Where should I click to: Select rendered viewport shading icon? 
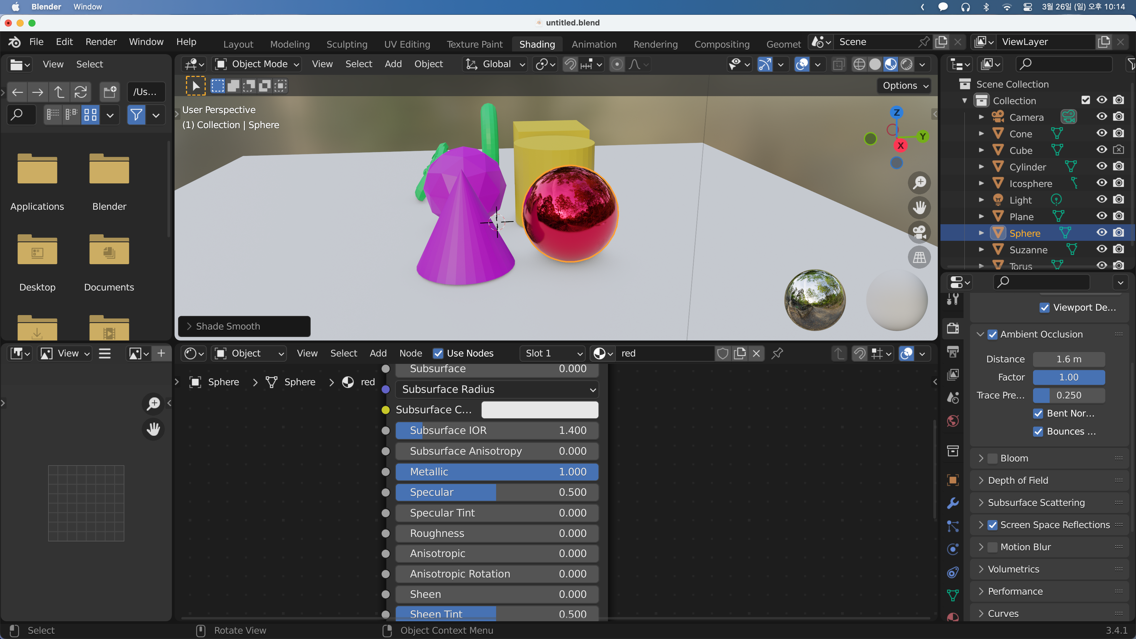907,64
